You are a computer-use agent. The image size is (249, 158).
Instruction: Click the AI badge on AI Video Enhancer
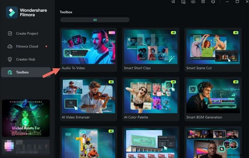tap(111, 82)
